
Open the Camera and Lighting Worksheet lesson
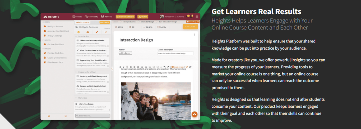92,89
